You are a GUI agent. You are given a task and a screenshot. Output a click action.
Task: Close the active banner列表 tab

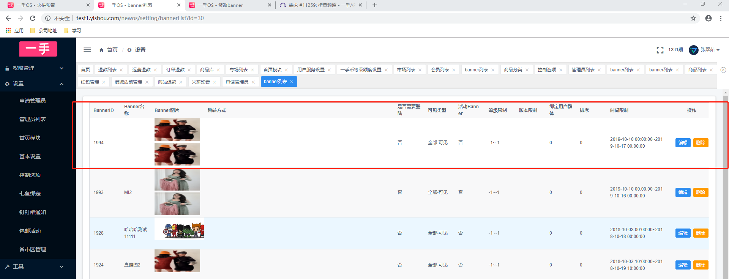292,82
